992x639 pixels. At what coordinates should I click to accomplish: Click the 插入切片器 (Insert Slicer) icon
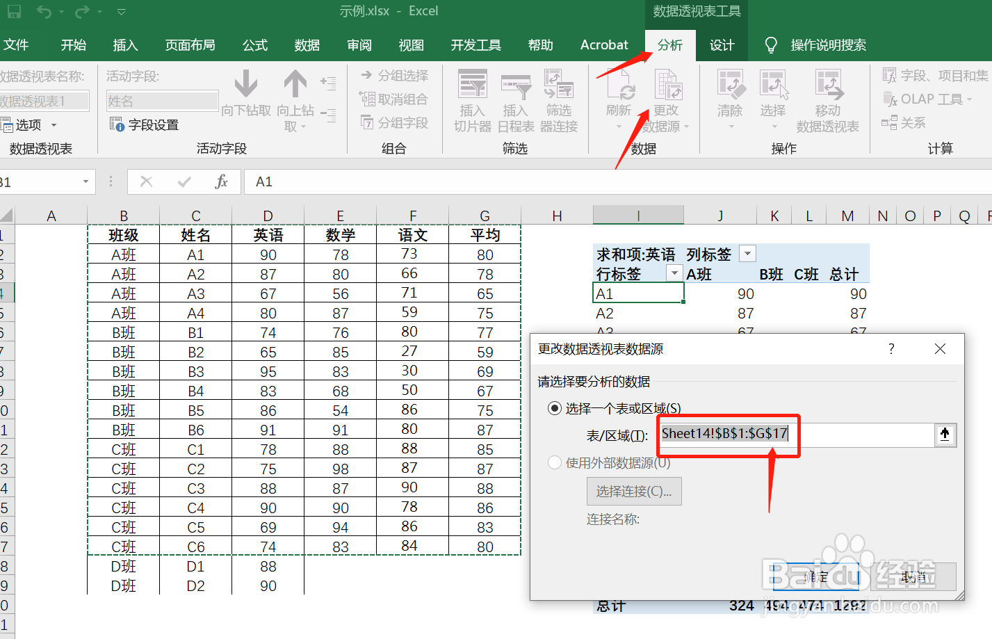click(472, 97)
